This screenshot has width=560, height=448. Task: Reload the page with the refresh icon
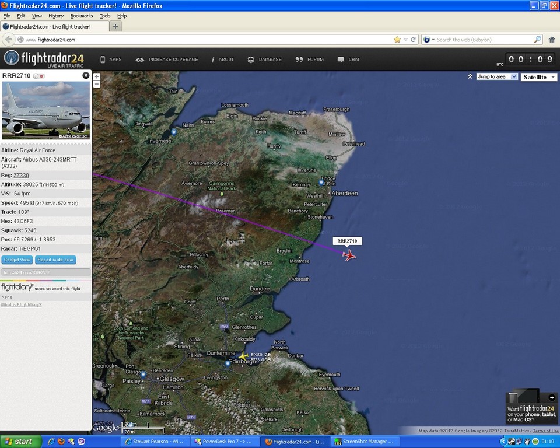click(x=414, y=40)
